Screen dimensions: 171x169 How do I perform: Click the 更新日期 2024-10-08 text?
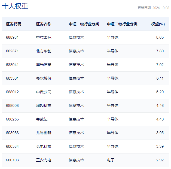[153, 8]
